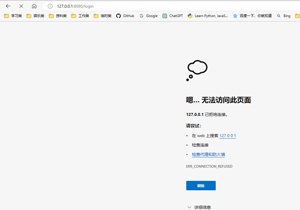Open the 学习类 bookmark folder
Viewport: 300px width, 210px height.
pos(13,16)
